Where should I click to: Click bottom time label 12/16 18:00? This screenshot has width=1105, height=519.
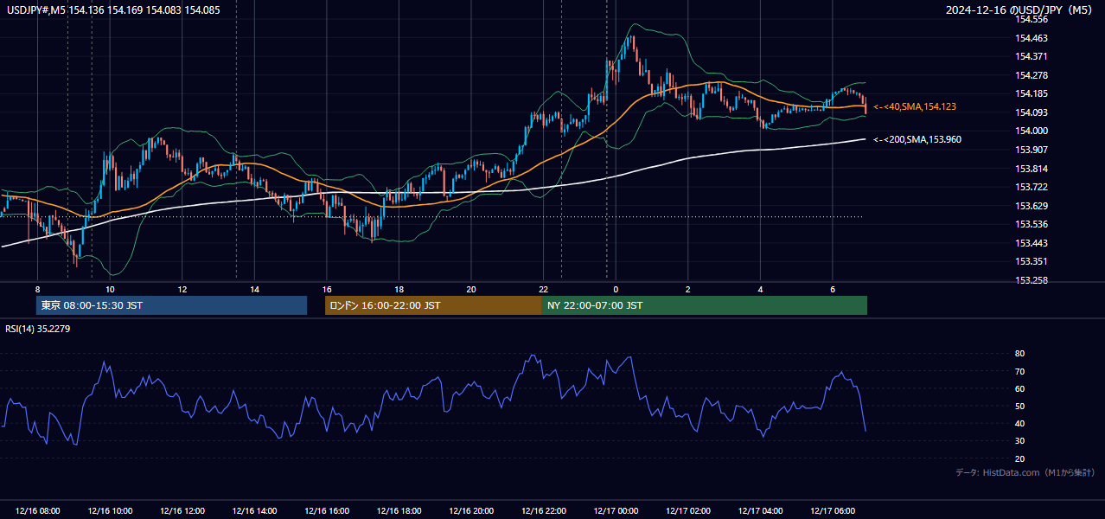pos(399,511)
